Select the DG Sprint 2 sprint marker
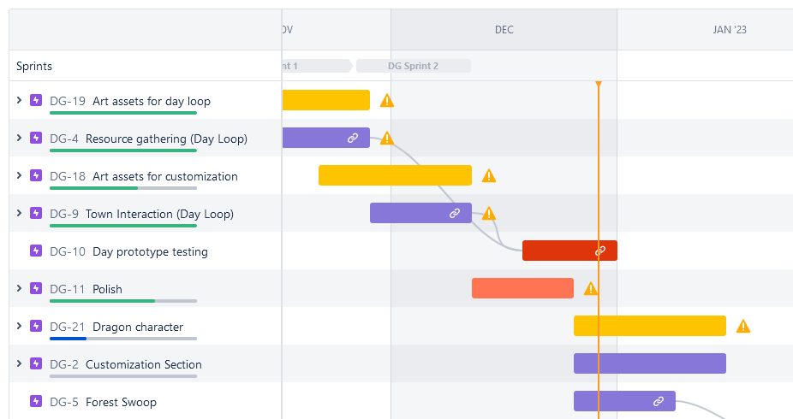This screenshot has width=793, height=419. (414, 66)
